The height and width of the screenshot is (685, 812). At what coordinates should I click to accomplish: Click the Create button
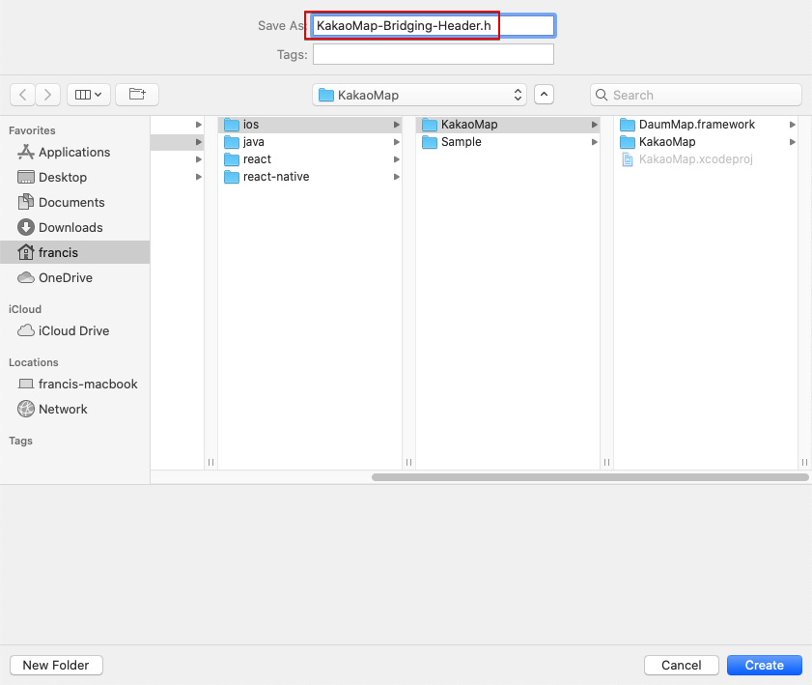(x=765, y=665)
